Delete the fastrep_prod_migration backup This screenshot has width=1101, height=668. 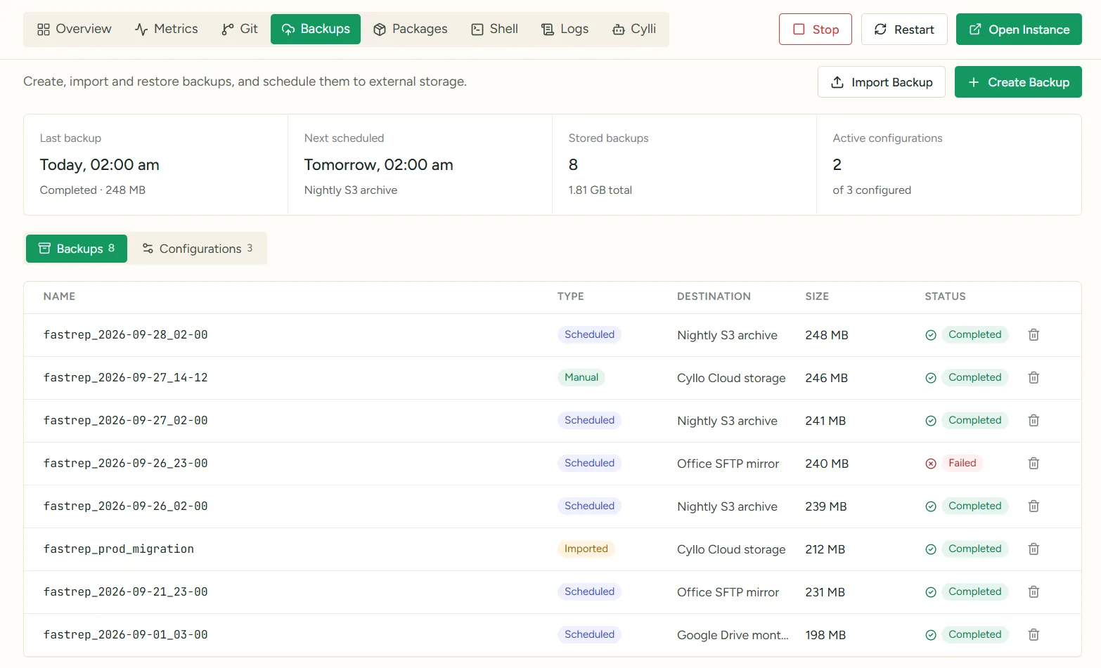[1034, 549]
